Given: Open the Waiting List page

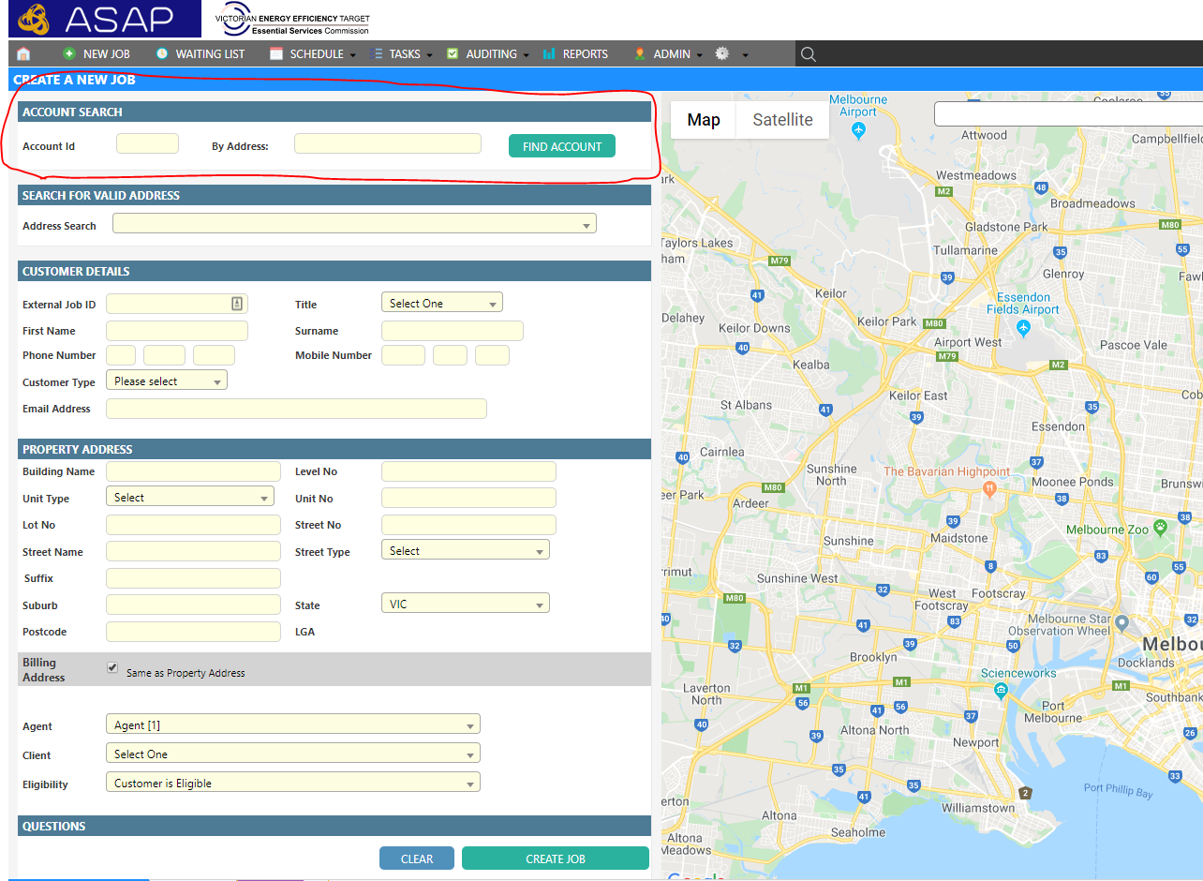Looking at the screenshot, I should click(x=200, y=54).
